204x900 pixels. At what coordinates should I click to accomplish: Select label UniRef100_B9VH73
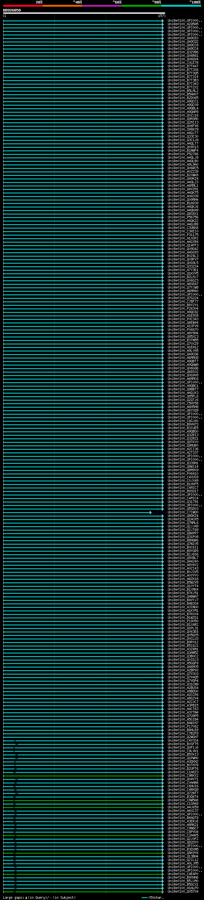pyautogui.click(x=183, y=424)
